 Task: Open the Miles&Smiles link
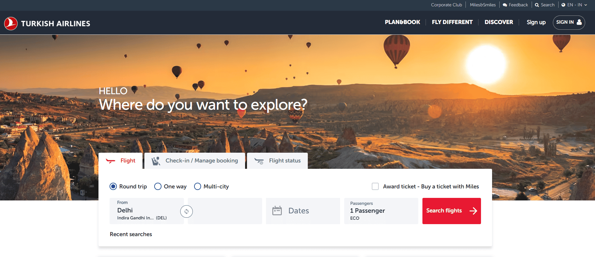[483, 5]
